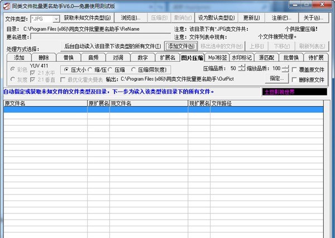Click the 土豆影视世界 link banner
This screenshot has width=335, height=238.
[x=295, y=92]
